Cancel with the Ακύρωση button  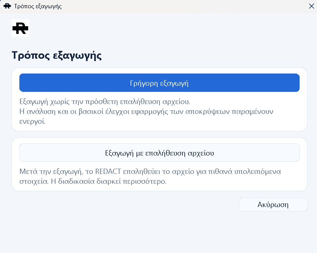click(273, 204)
